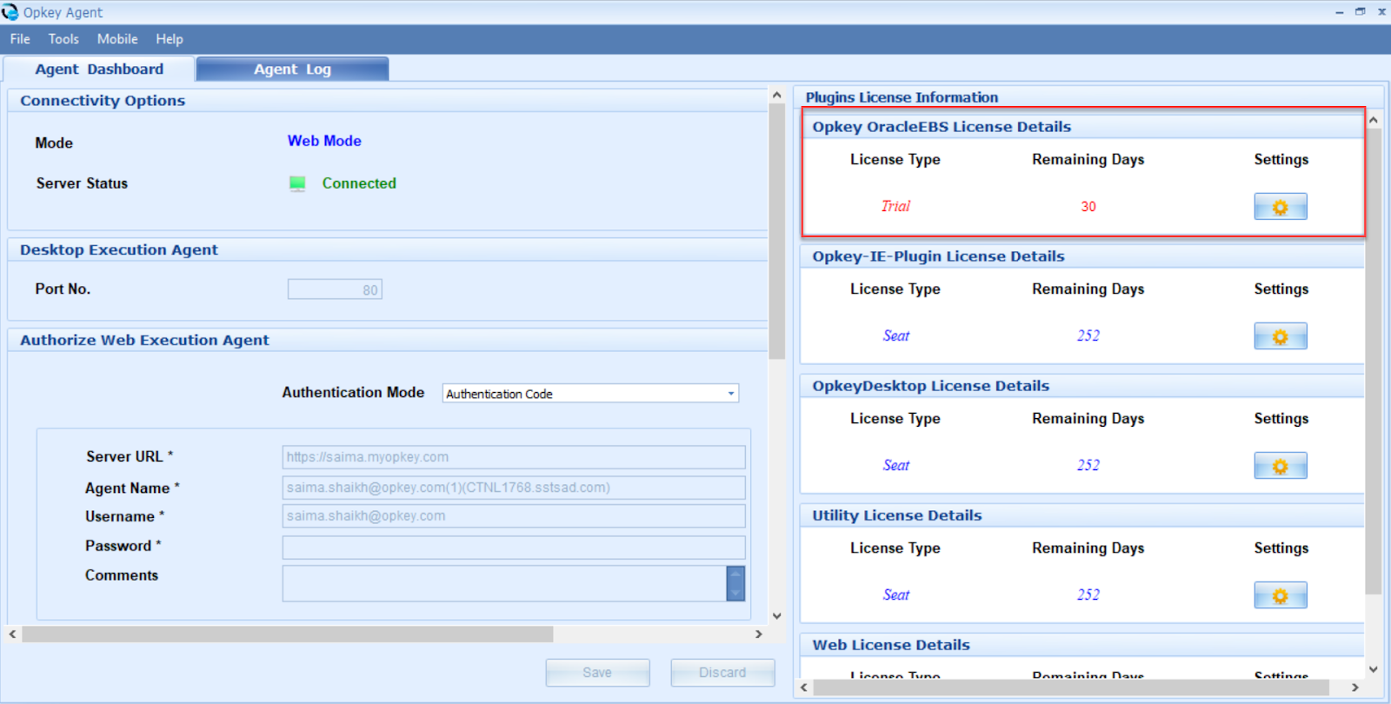The width and height of the screenshot is (1391, 704).
Task: Restore the Opkey Agent window size
Action: [1361, 11]
